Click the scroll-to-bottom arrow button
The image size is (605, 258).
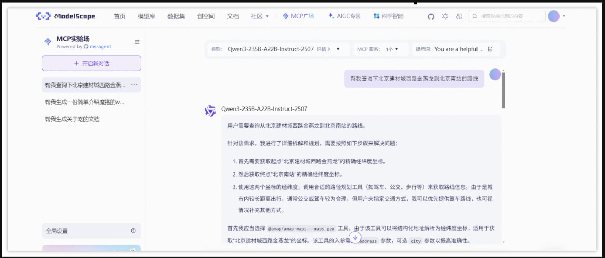click(x=355, y=237)
